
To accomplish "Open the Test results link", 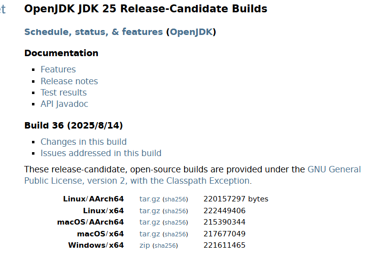I will (63, 93).
